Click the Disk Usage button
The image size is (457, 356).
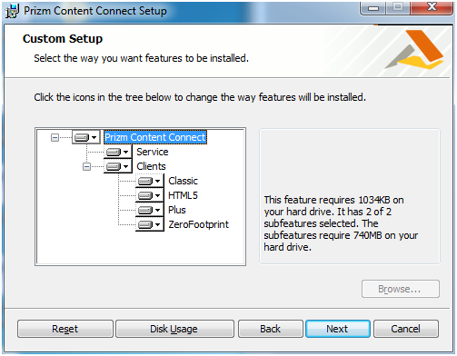(174, 329)
